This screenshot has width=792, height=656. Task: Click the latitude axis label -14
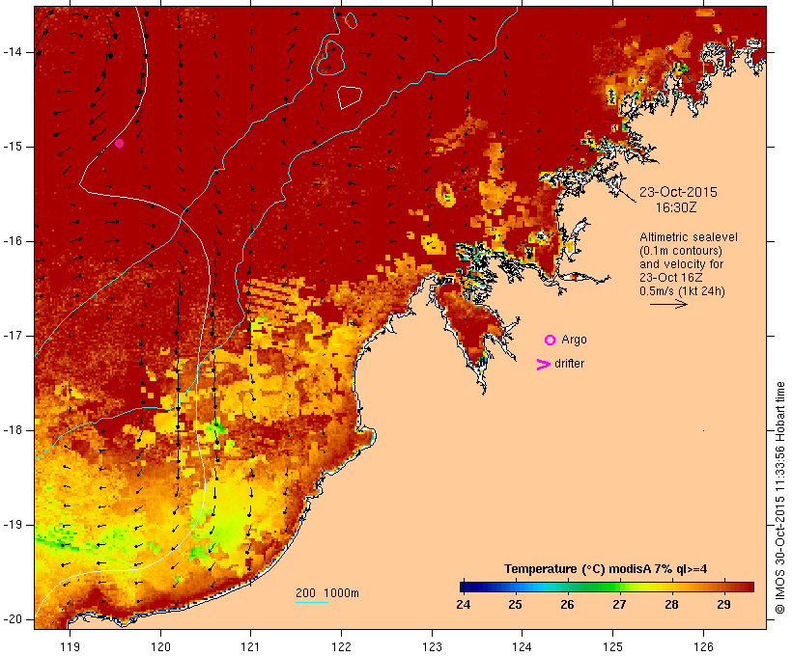click(x=13, y=52)
